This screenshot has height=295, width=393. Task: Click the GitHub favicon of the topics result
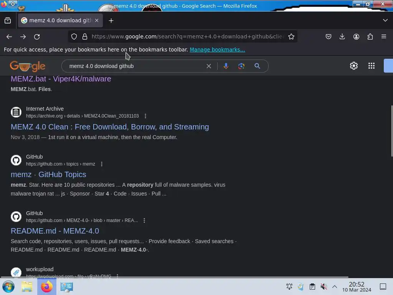pyautogui.click(x=16, y=160)
